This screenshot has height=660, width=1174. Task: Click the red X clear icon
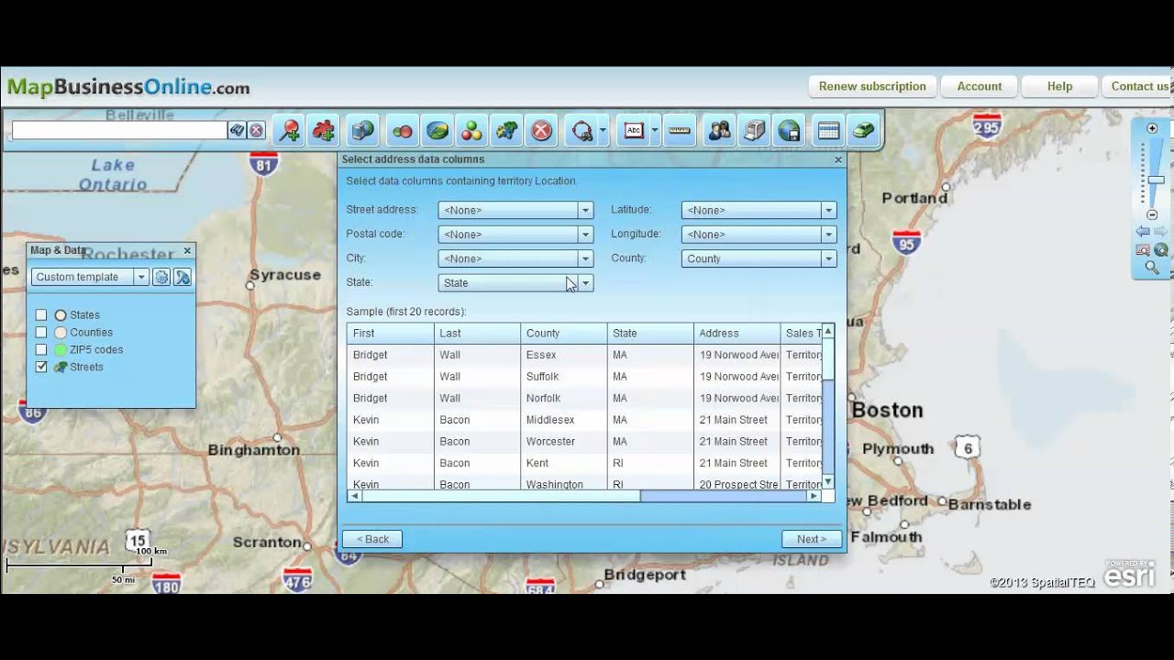click(x=541, y=131)
